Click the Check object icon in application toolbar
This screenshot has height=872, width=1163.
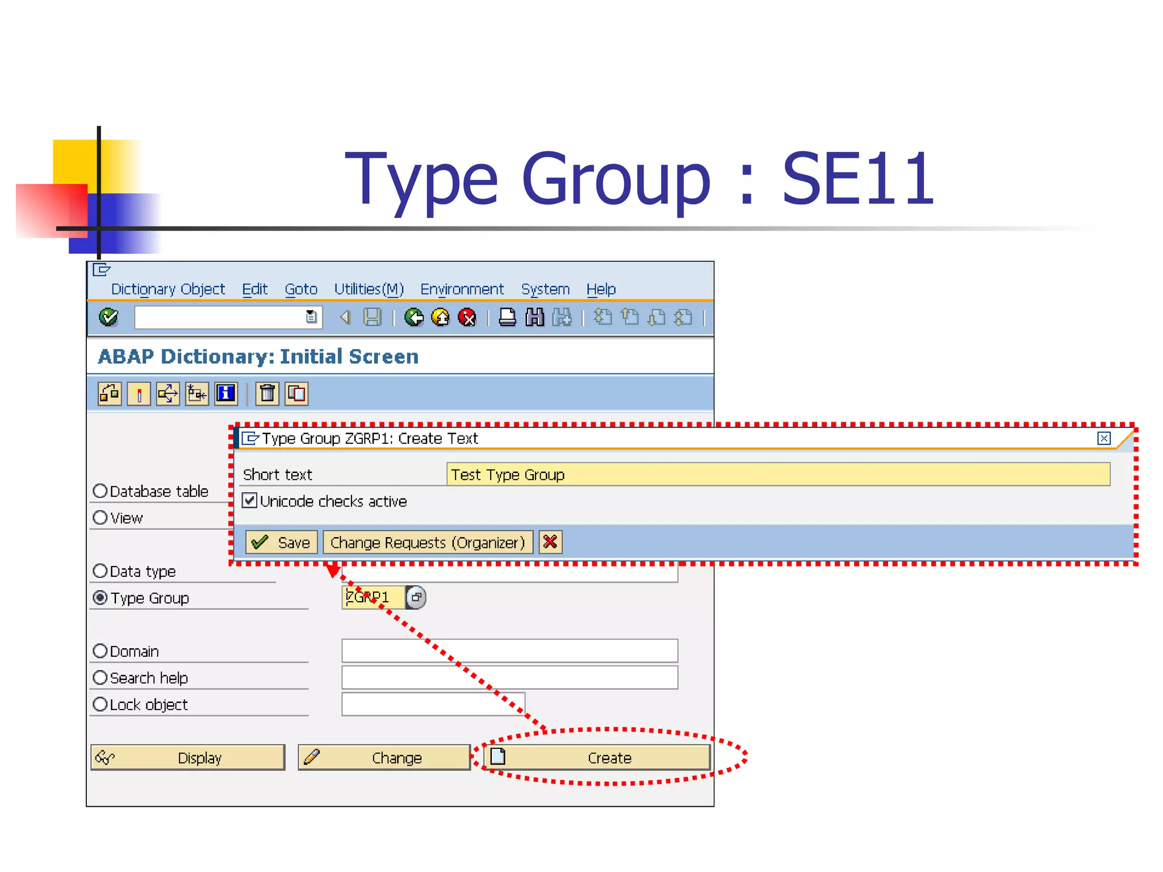(110, 393)
